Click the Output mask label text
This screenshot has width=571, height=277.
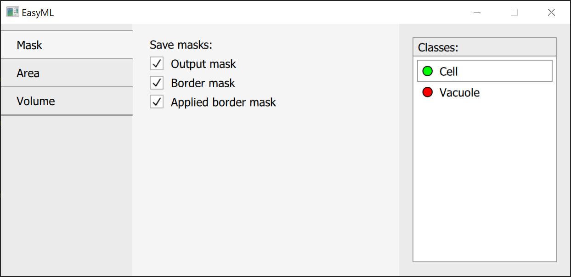[203, 64]
